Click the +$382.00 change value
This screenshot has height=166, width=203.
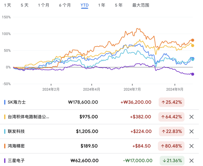coord(140,117)
